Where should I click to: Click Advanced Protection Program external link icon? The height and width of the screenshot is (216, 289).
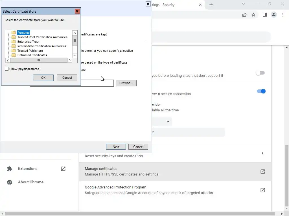pos(263,190)
